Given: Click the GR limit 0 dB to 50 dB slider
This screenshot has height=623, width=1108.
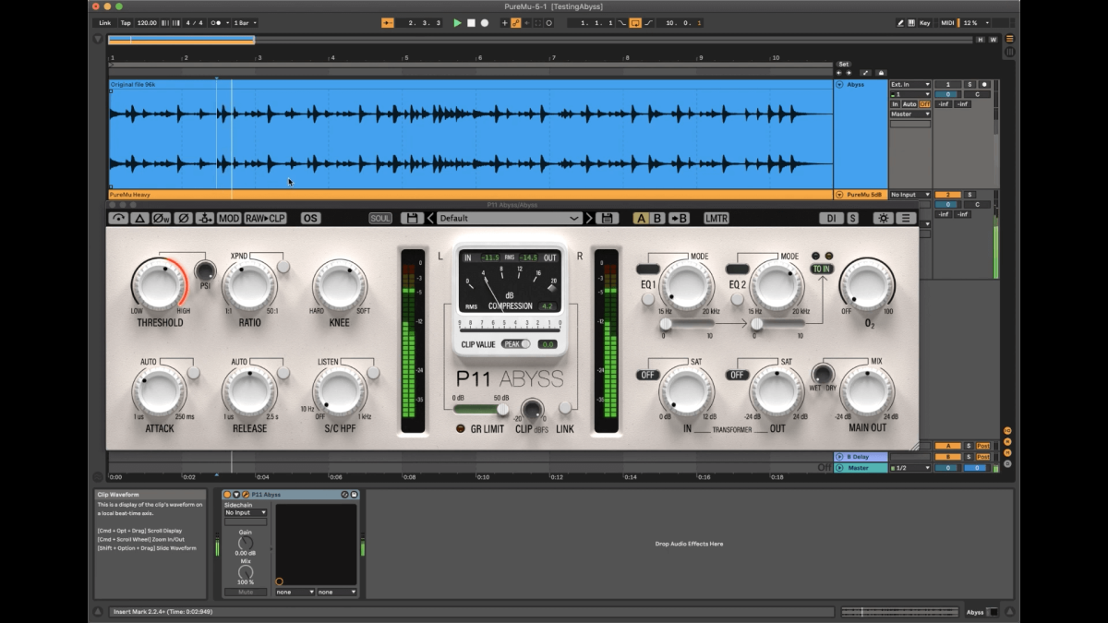Looking at the screenshot, I should tap(481, 408).
